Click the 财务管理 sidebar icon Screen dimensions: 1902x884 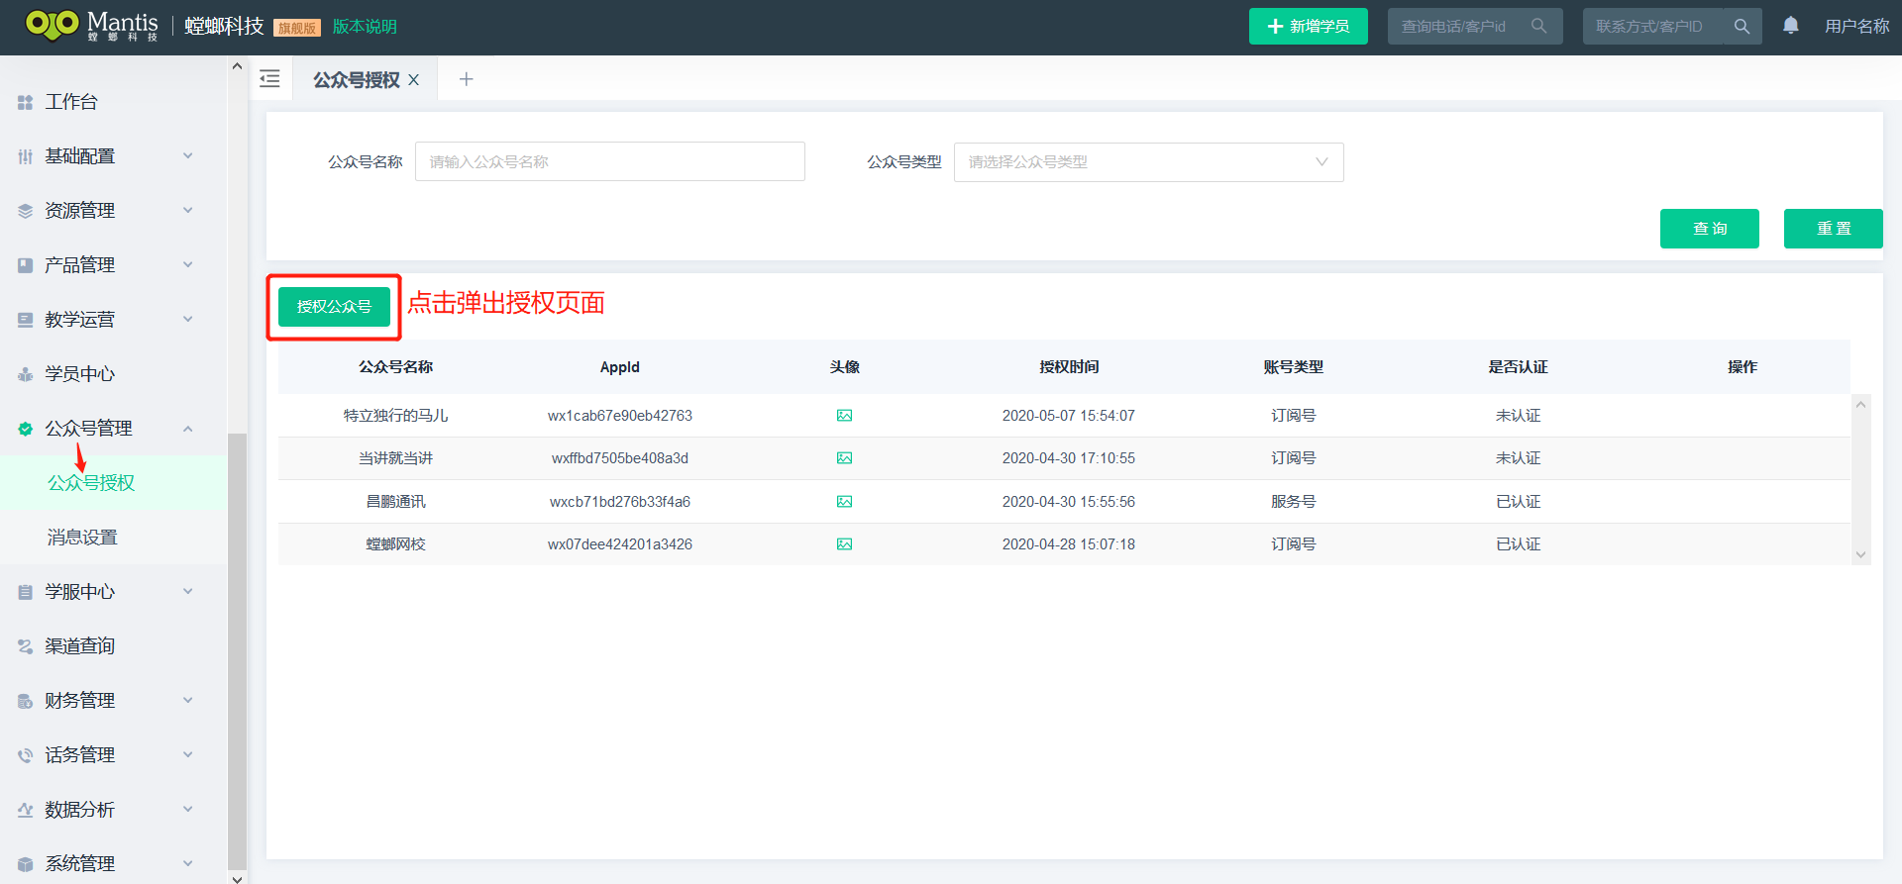click(26, 701)
